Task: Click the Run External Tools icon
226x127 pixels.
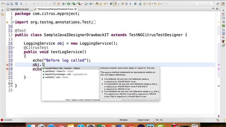Action: point(79,4)
